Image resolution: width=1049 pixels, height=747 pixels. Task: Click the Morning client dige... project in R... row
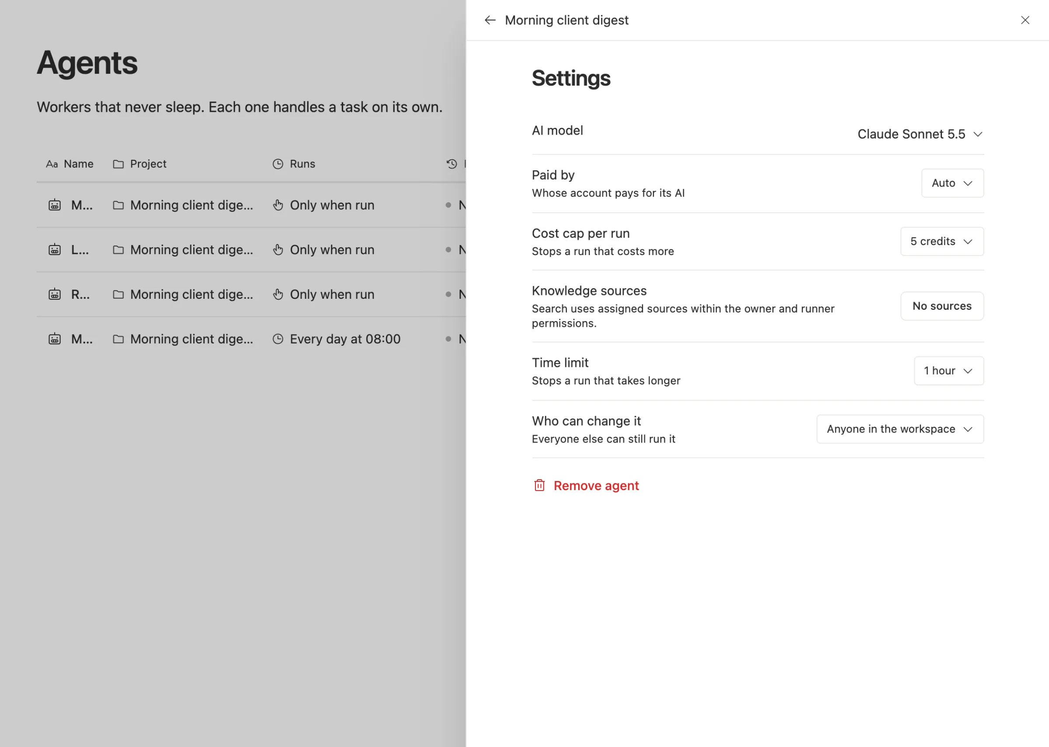tap(191, 294)
